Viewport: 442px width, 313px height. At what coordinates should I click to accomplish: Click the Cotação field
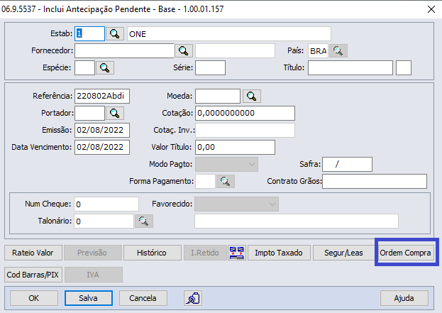245,113
